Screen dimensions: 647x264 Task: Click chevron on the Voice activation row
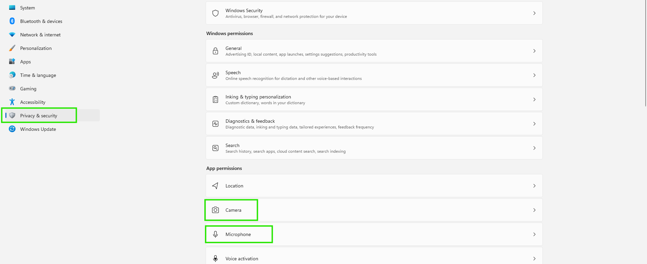534,259
